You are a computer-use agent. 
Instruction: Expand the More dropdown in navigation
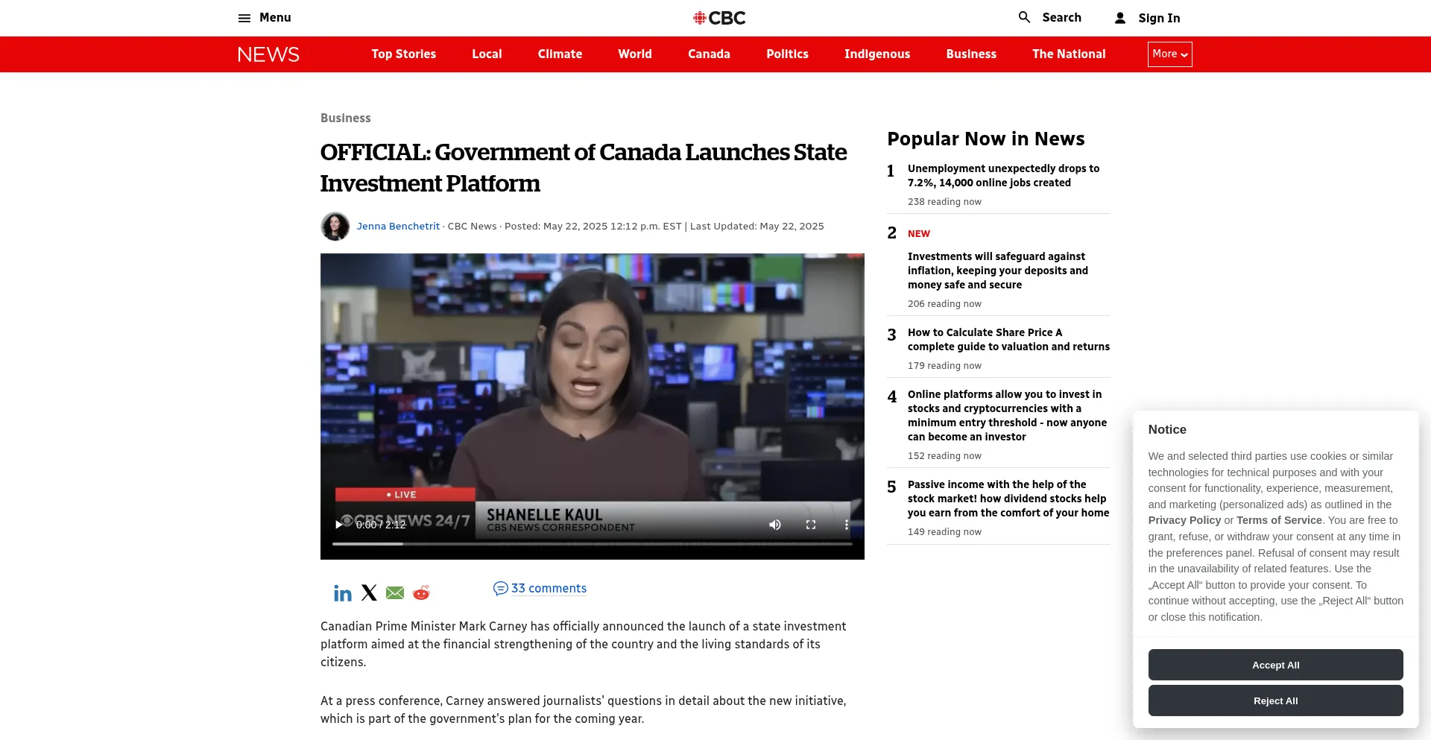click(x=1169, y=54)
